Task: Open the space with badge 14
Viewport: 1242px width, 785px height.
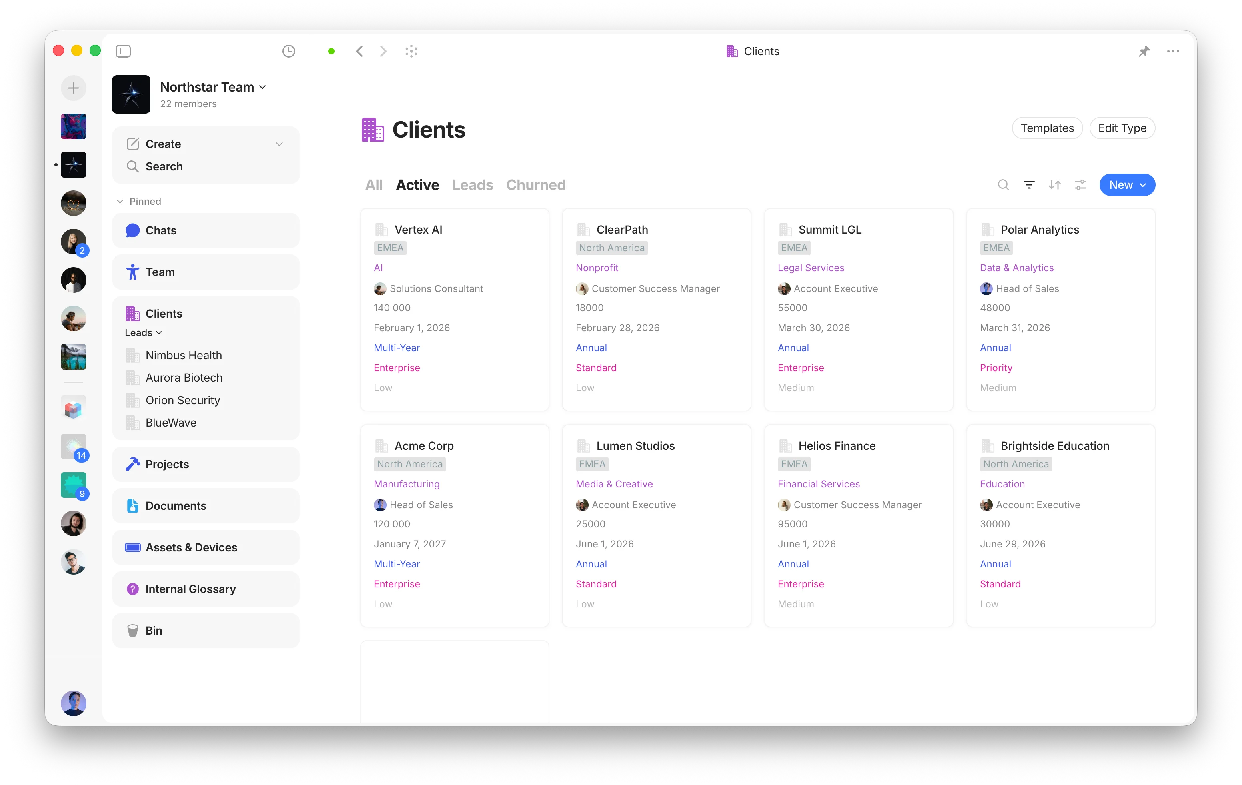Action: coord(74,447)
